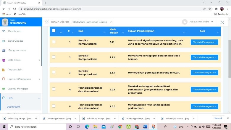Click Tambah Penugasan button for E.2.2

(204, 106)
